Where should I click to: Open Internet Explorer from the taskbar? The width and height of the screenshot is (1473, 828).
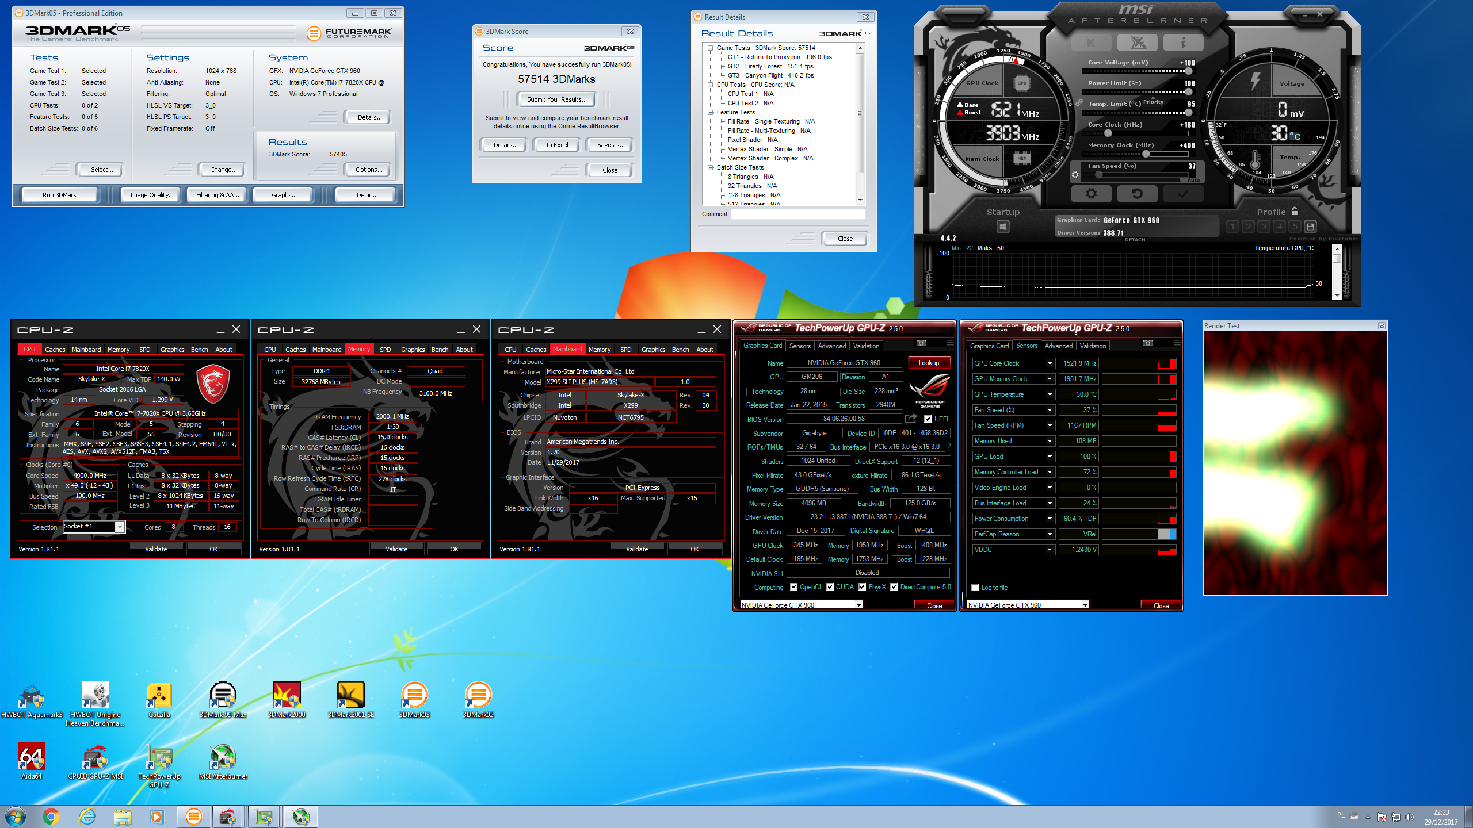[x=87, y=816]
